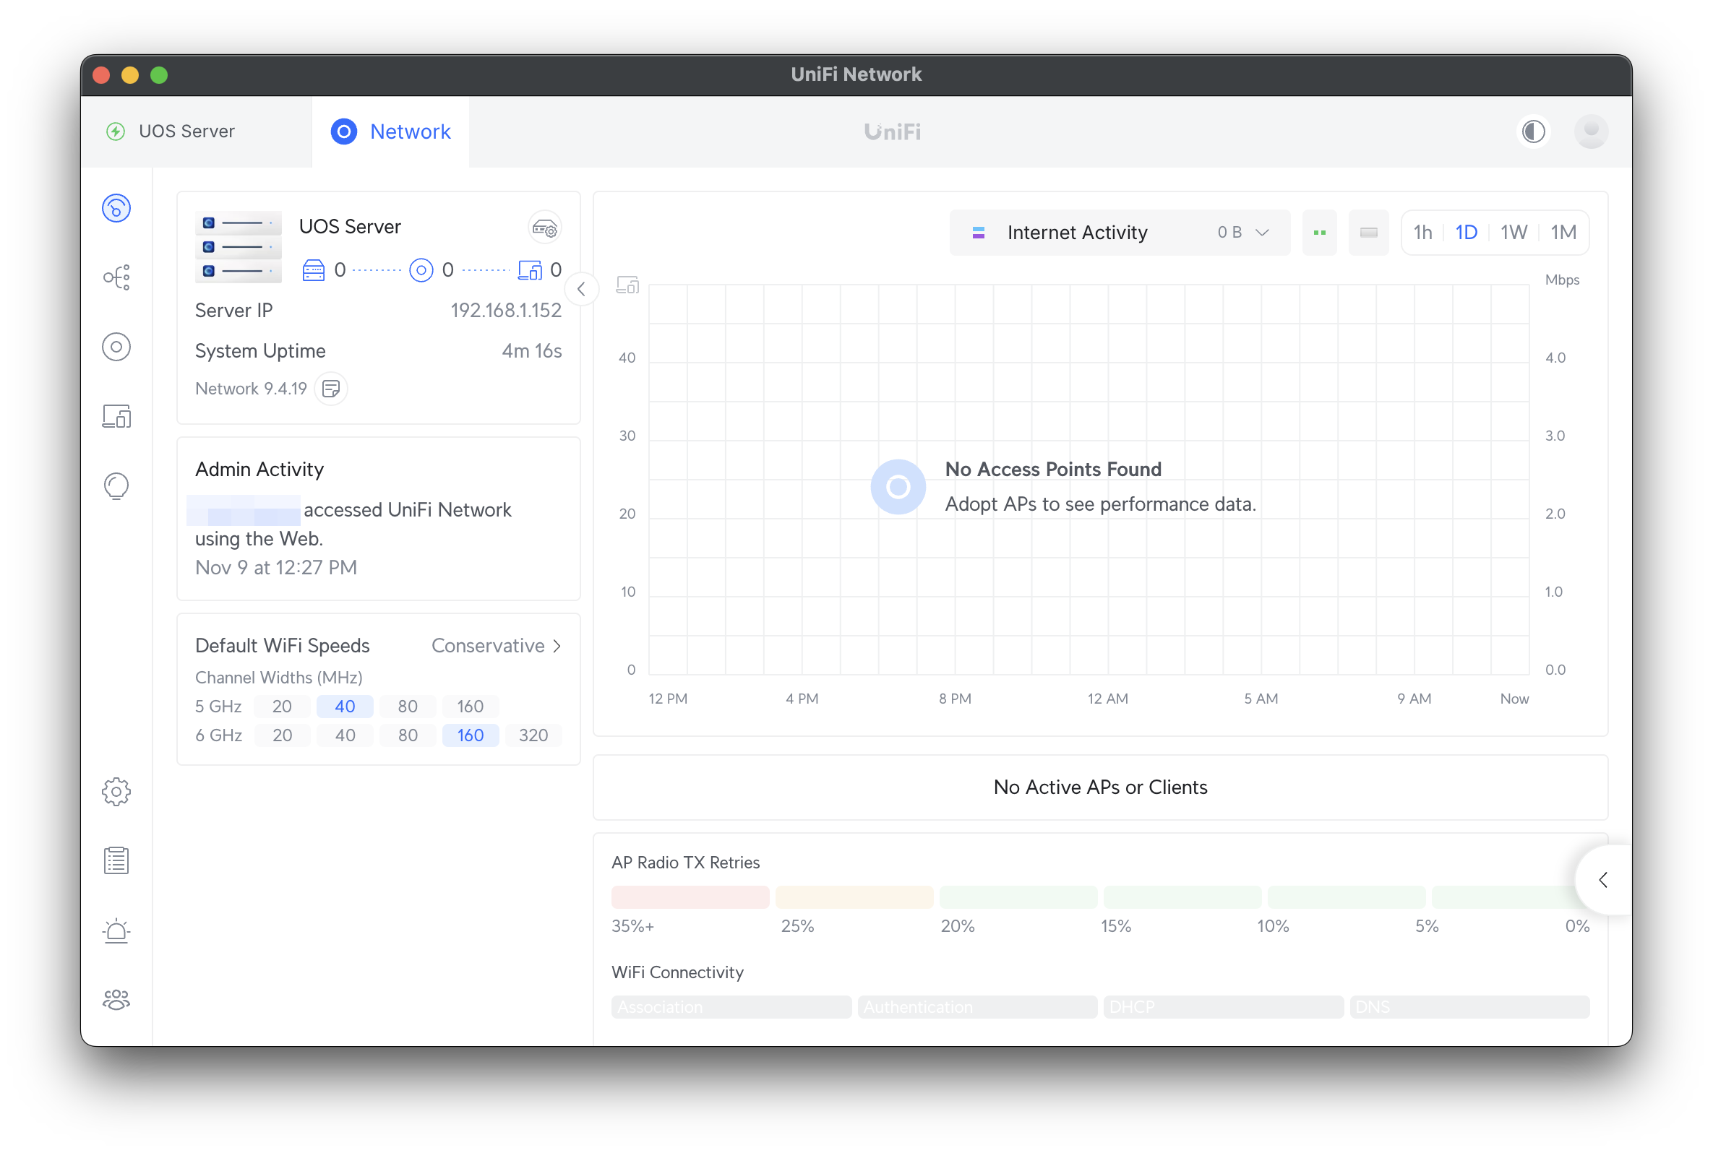Open the Alarm Manager siren icon
This screenshot has height=1153, width=1713.
click(x=116, y=930)
